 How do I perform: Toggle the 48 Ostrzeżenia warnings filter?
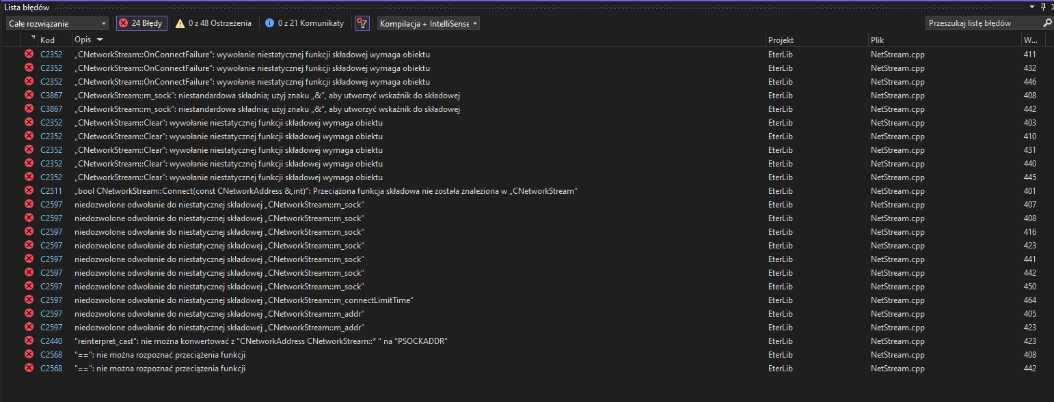coord(213,23)
